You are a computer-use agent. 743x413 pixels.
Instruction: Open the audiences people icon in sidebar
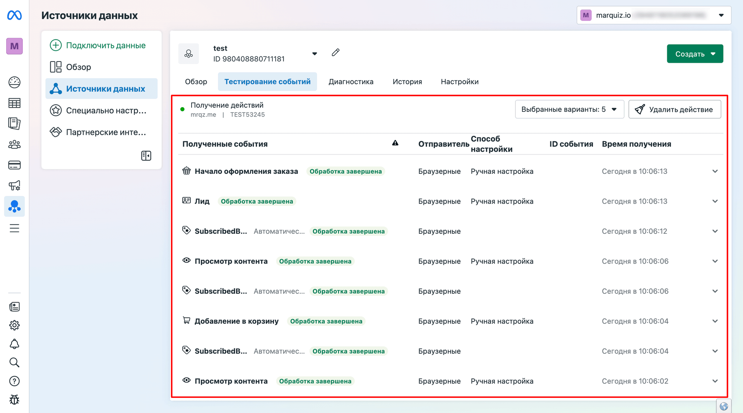[x=14, y=144]
